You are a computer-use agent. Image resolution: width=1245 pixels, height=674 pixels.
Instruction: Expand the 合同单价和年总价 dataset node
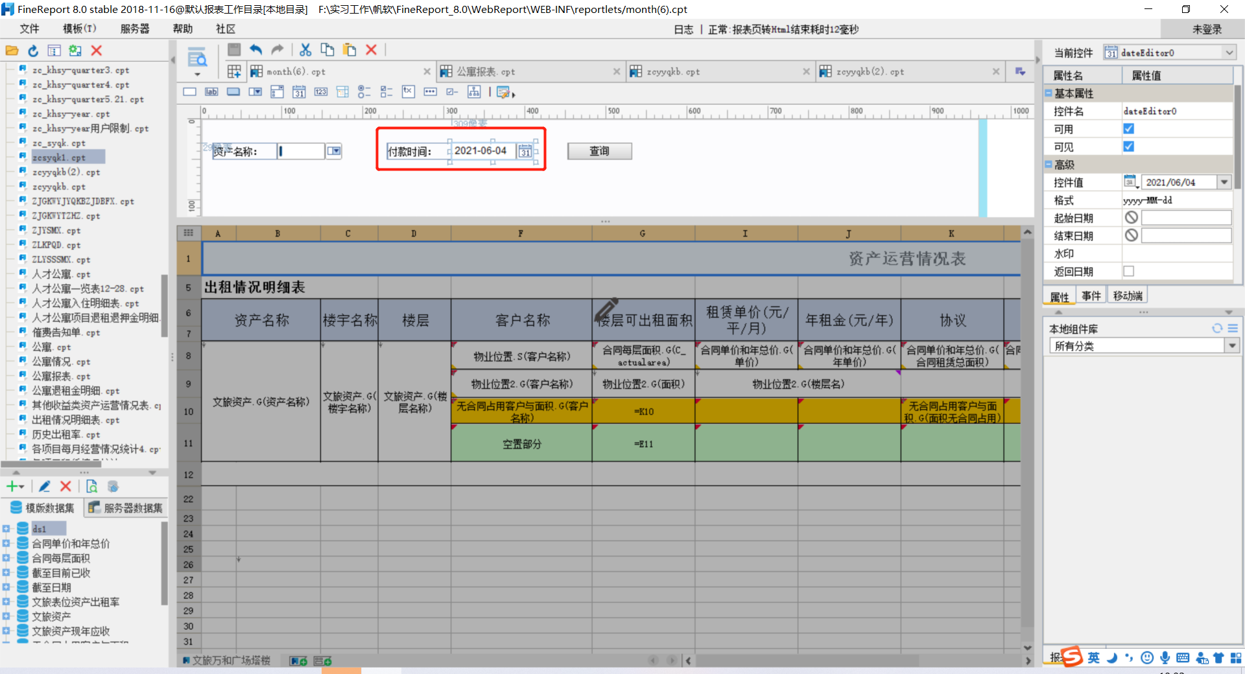[6, 543]
